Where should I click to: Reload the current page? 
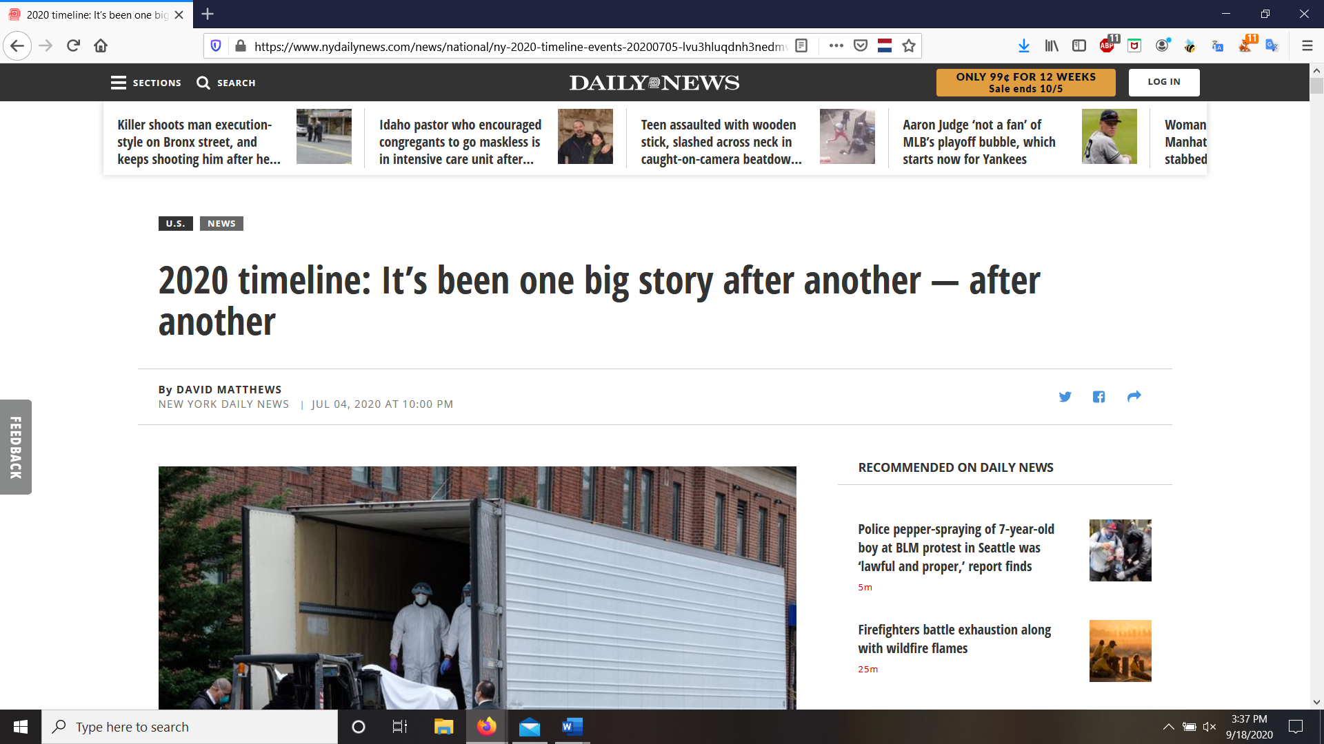73,46
